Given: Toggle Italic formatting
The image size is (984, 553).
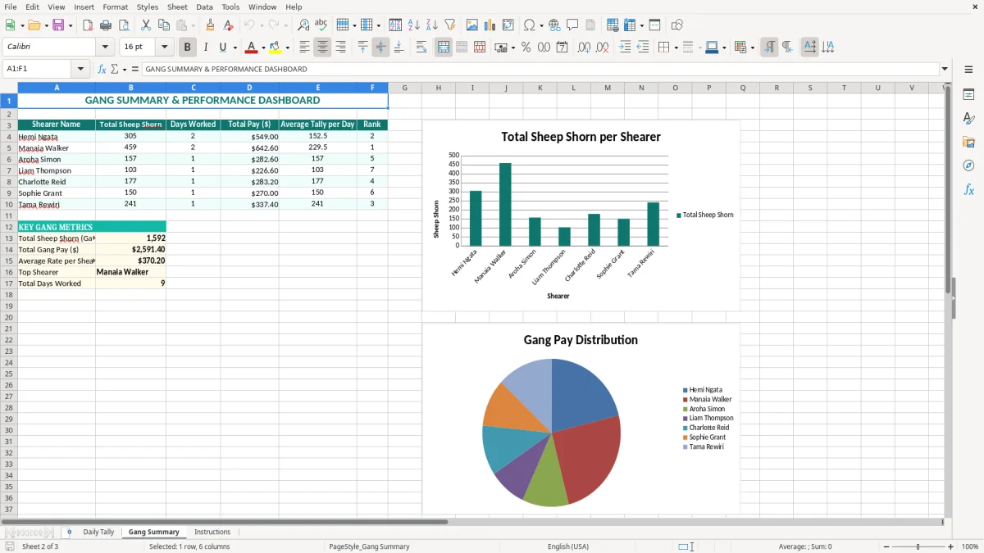Looking at the screenshot, I should pyautogui.click(x=205, y=48).
